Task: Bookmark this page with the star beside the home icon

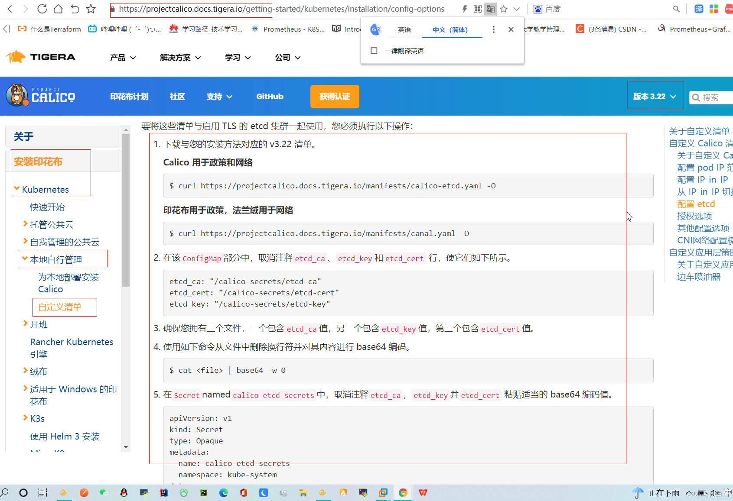Action: pos(91,9)
